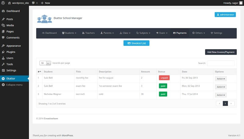The height and width of the screenshot is (139, 244).
Task: Open Action dropdown for exam fee invoice
Action: 221,87
